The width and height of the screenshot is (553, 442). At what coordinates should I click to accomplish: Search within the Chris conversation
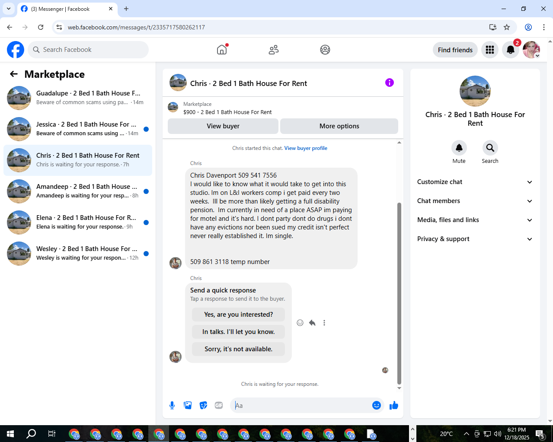pyautogui.click(x=490, y=148)
